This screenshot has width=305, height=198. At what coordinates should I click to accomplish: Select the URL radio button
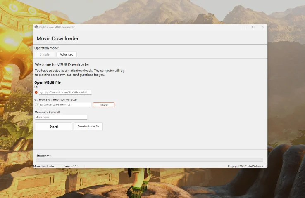(x=36, y=92)
